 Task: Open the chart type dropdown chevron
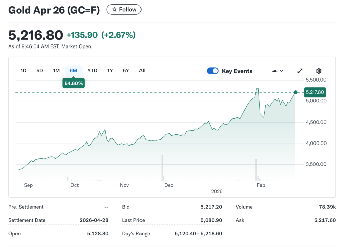(x=281, y=71)
